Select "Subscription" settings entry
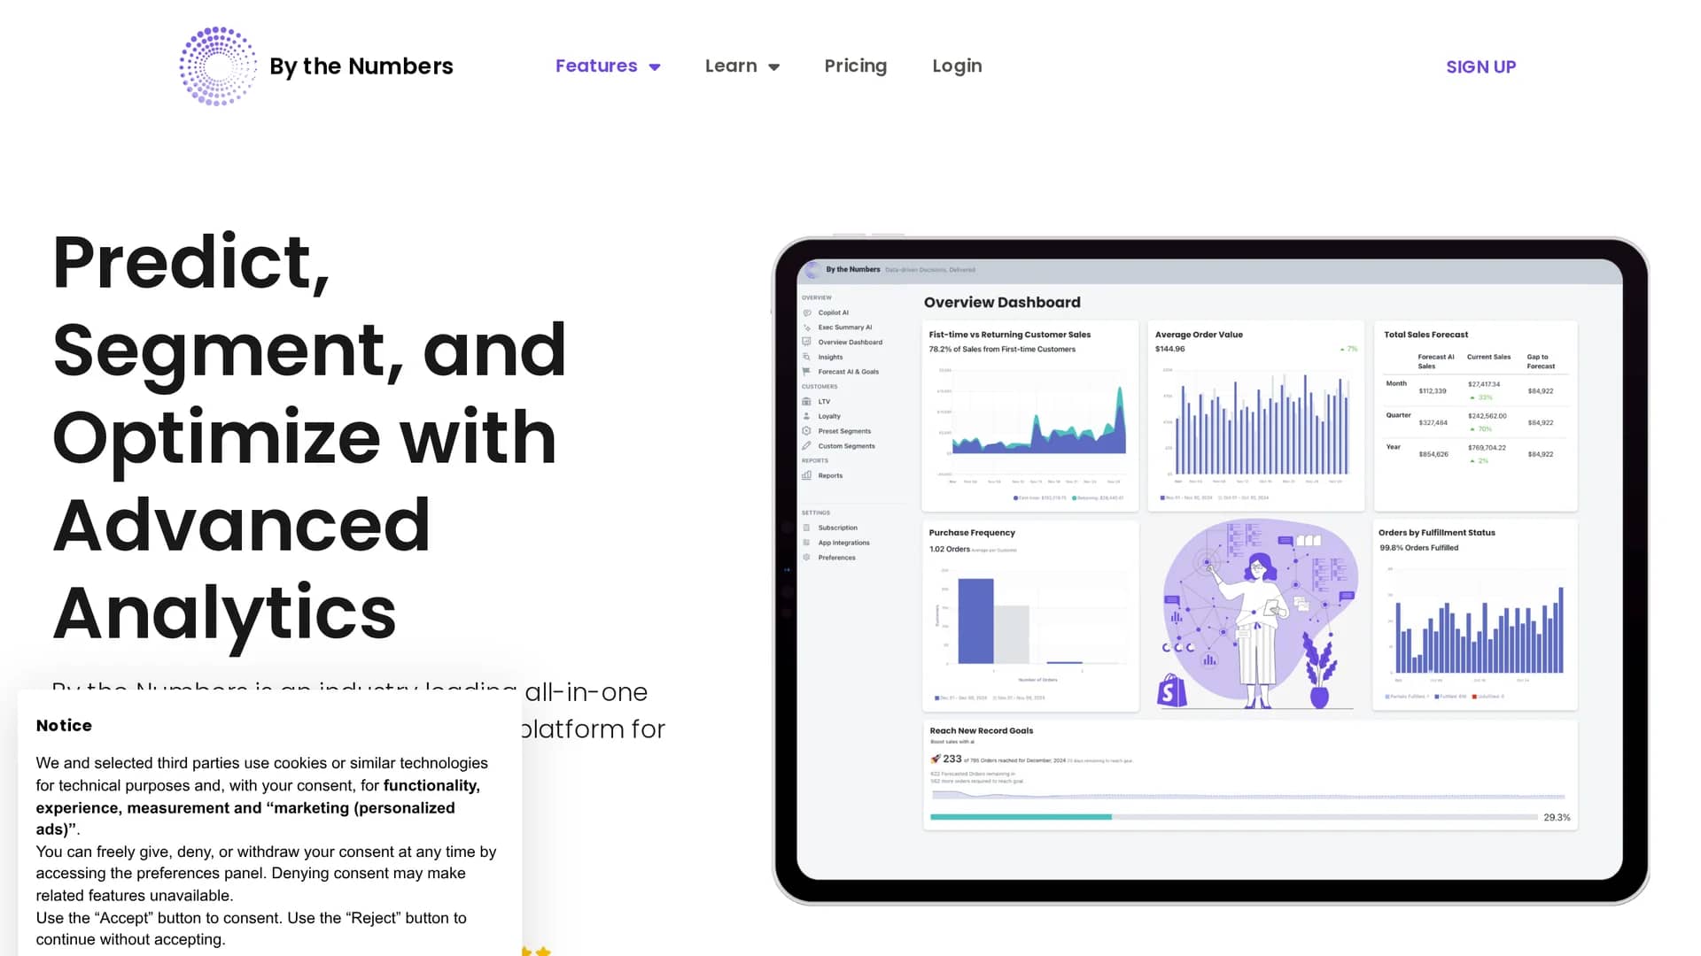 pyautogui.click(x=837, y=528)
